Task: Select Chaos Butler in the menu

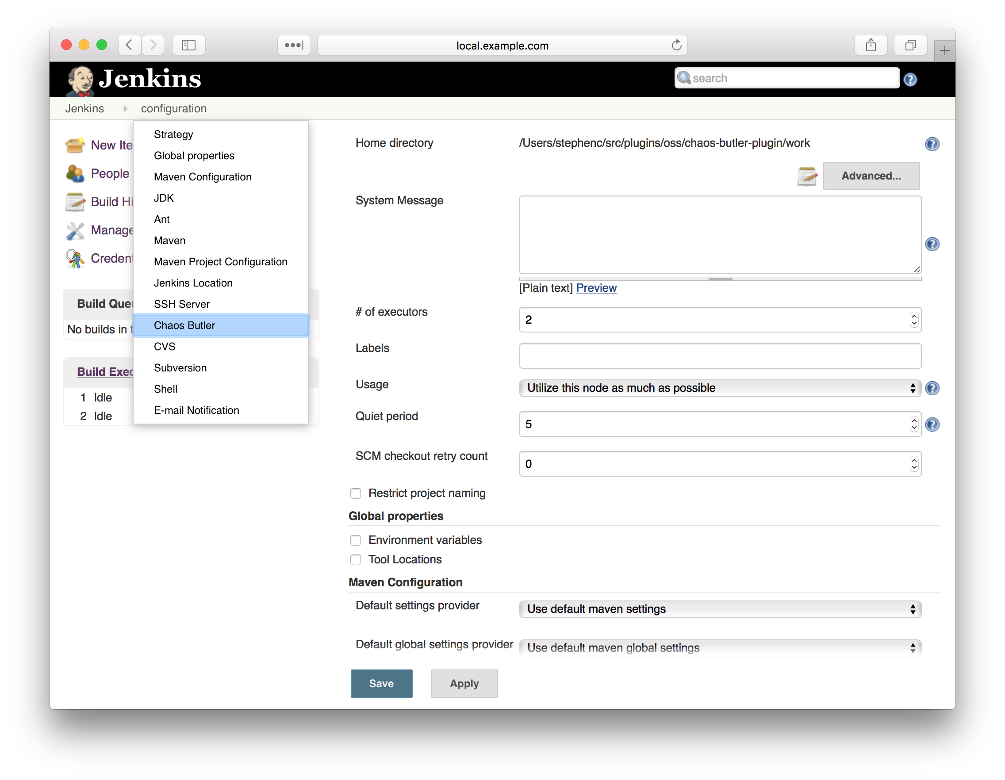Action: click(x=184, y=325)
